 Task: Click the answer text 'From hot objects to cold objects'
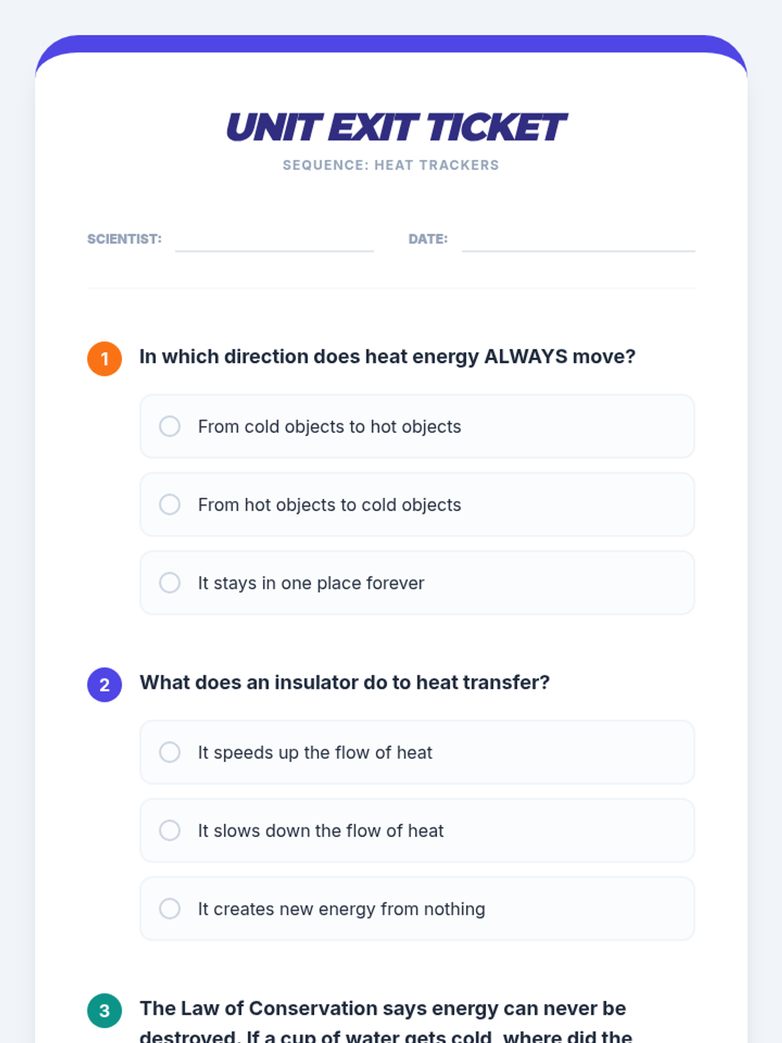point(329,505)
